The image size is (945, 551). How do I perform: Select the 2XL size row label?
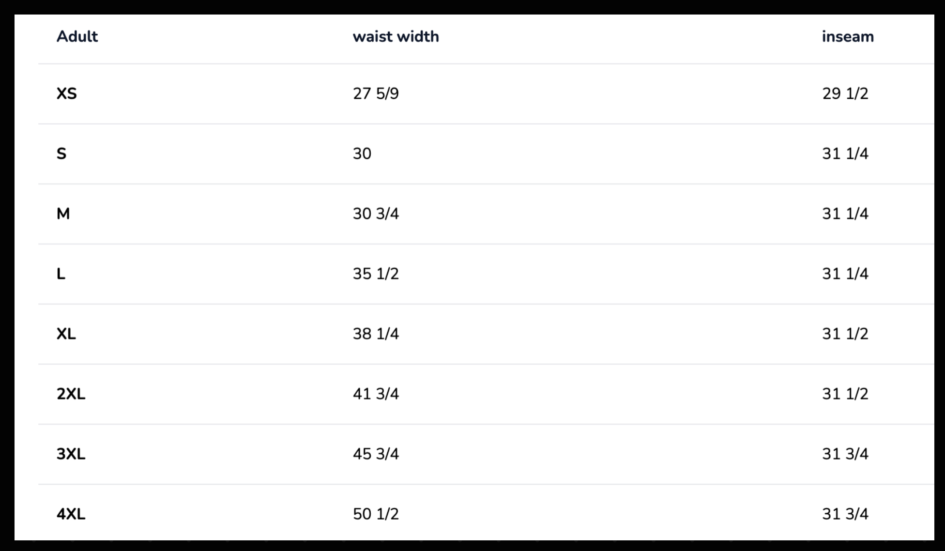[x=71, y=394]
